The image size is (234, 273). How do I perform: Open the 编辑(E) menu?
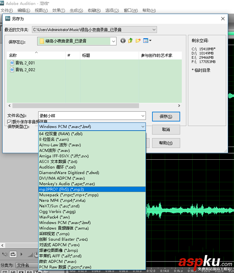pyautogui.click(x=23, y=10)
